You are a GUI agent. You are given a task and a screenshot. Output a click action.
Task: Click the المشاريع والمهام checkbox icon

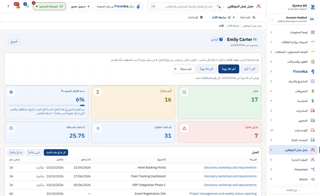(313, 81)
